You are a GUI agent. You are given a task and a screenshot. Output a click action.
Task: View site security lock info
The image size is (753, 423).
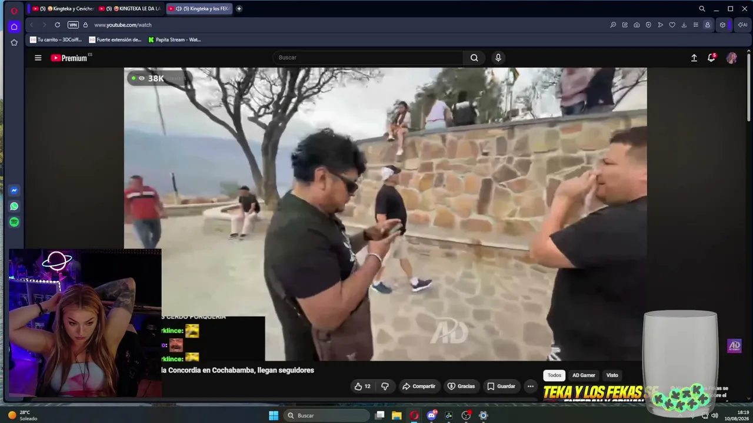85,25
